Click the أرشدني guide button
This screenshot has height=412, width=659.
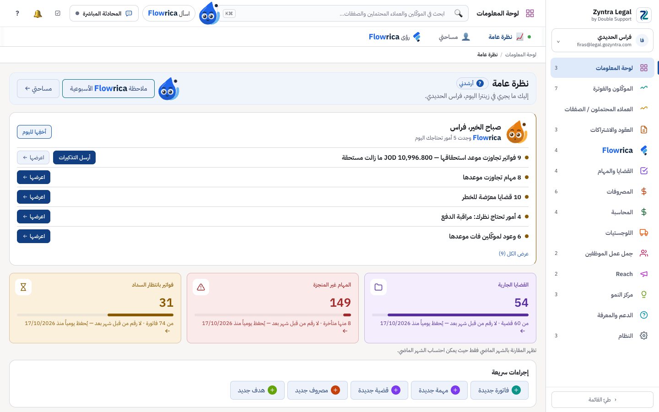(x=472, y=83)
